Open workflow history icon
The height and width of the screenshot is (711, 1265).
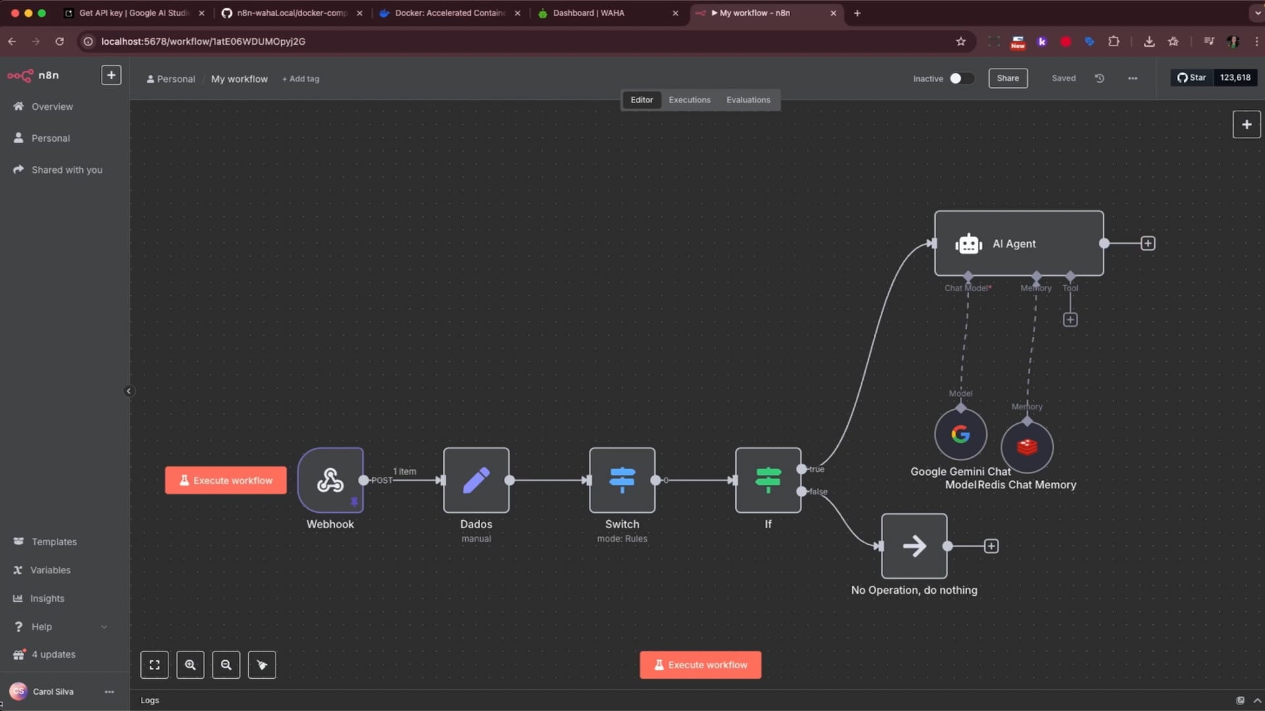1100,78
